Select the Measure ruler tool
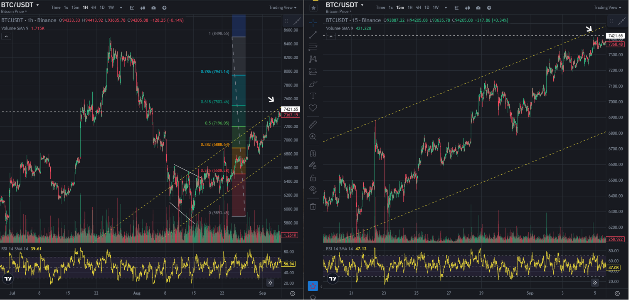This screenshot has width=631, height=300. (x=313, y=124)
